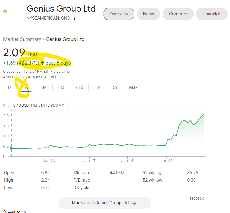Show the Max chart range
230x213 pixels.
(133, 87)
